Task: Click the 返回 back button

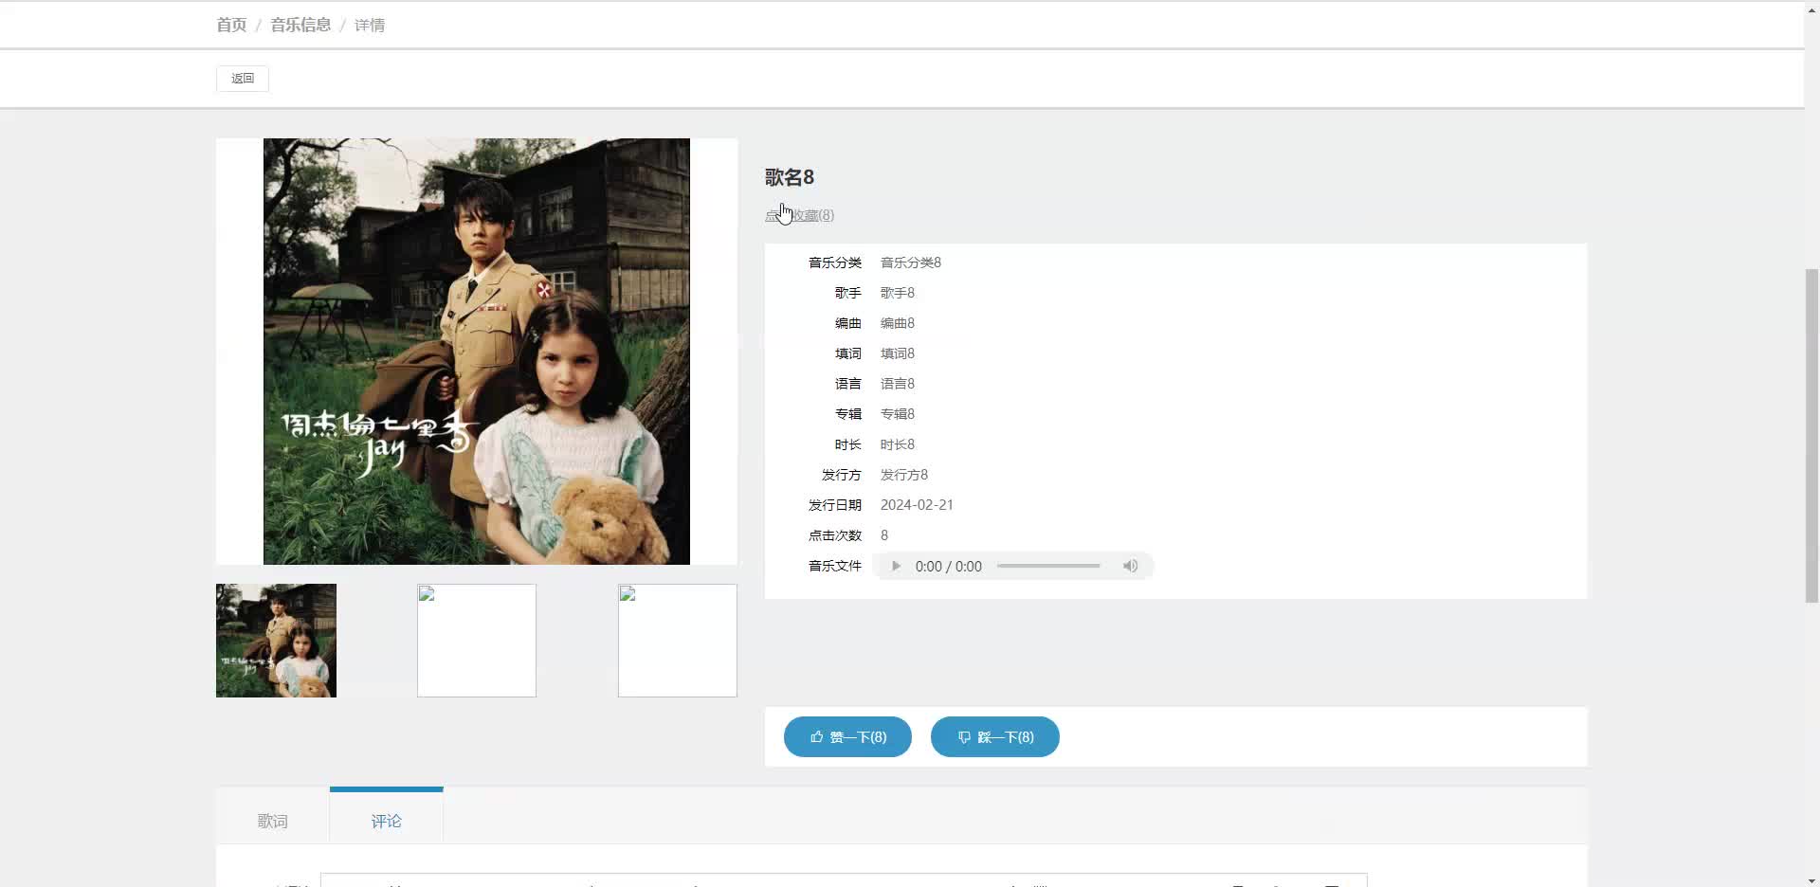Action: (243, 79)
